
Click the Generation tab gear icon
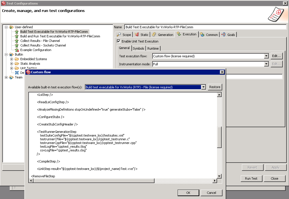[154, 34]
